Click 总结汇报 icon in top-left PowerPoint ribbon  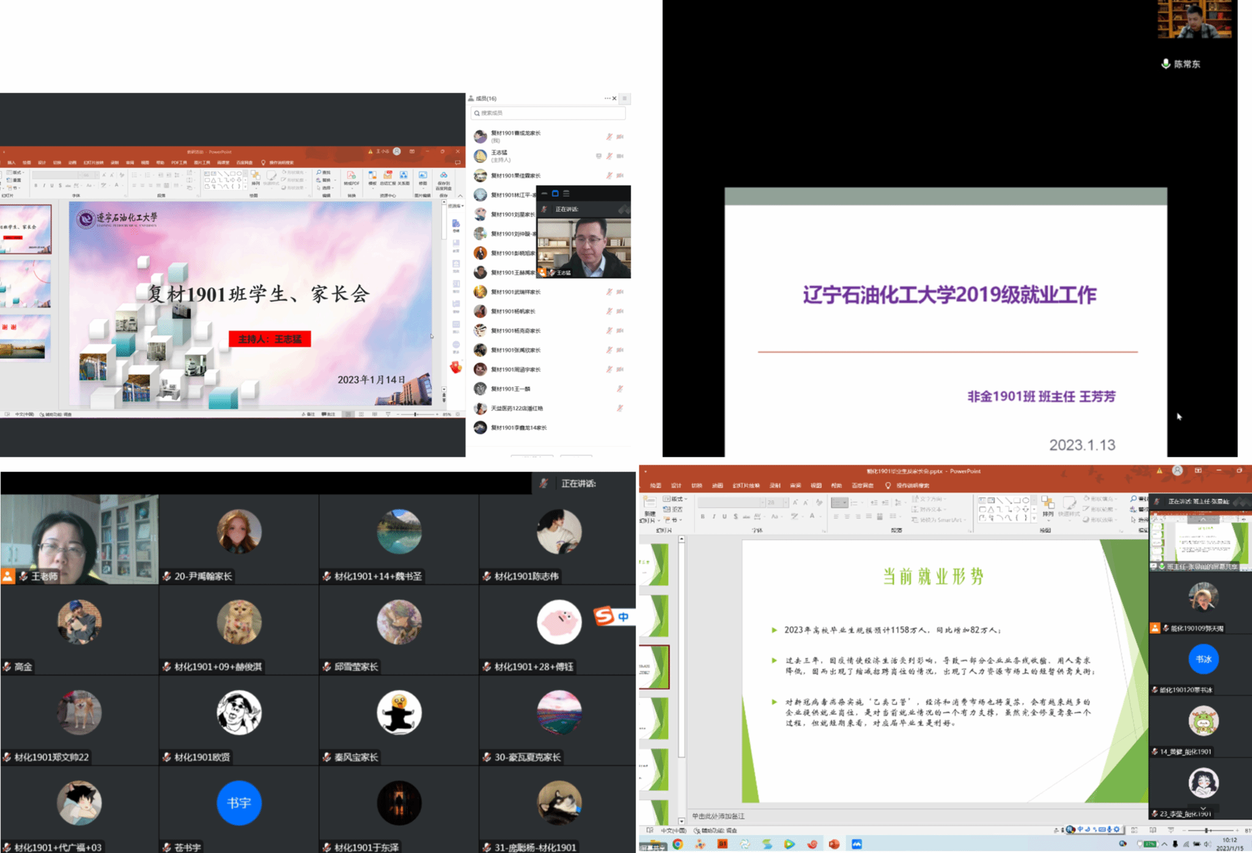pyautogui.click(x=388, y=178)
